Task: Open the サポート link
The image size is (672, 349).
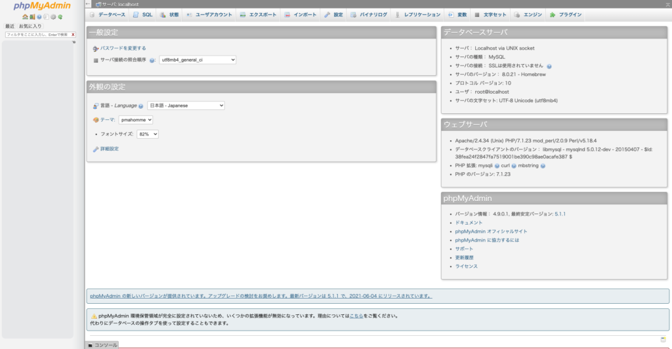Action: [464, 249]
